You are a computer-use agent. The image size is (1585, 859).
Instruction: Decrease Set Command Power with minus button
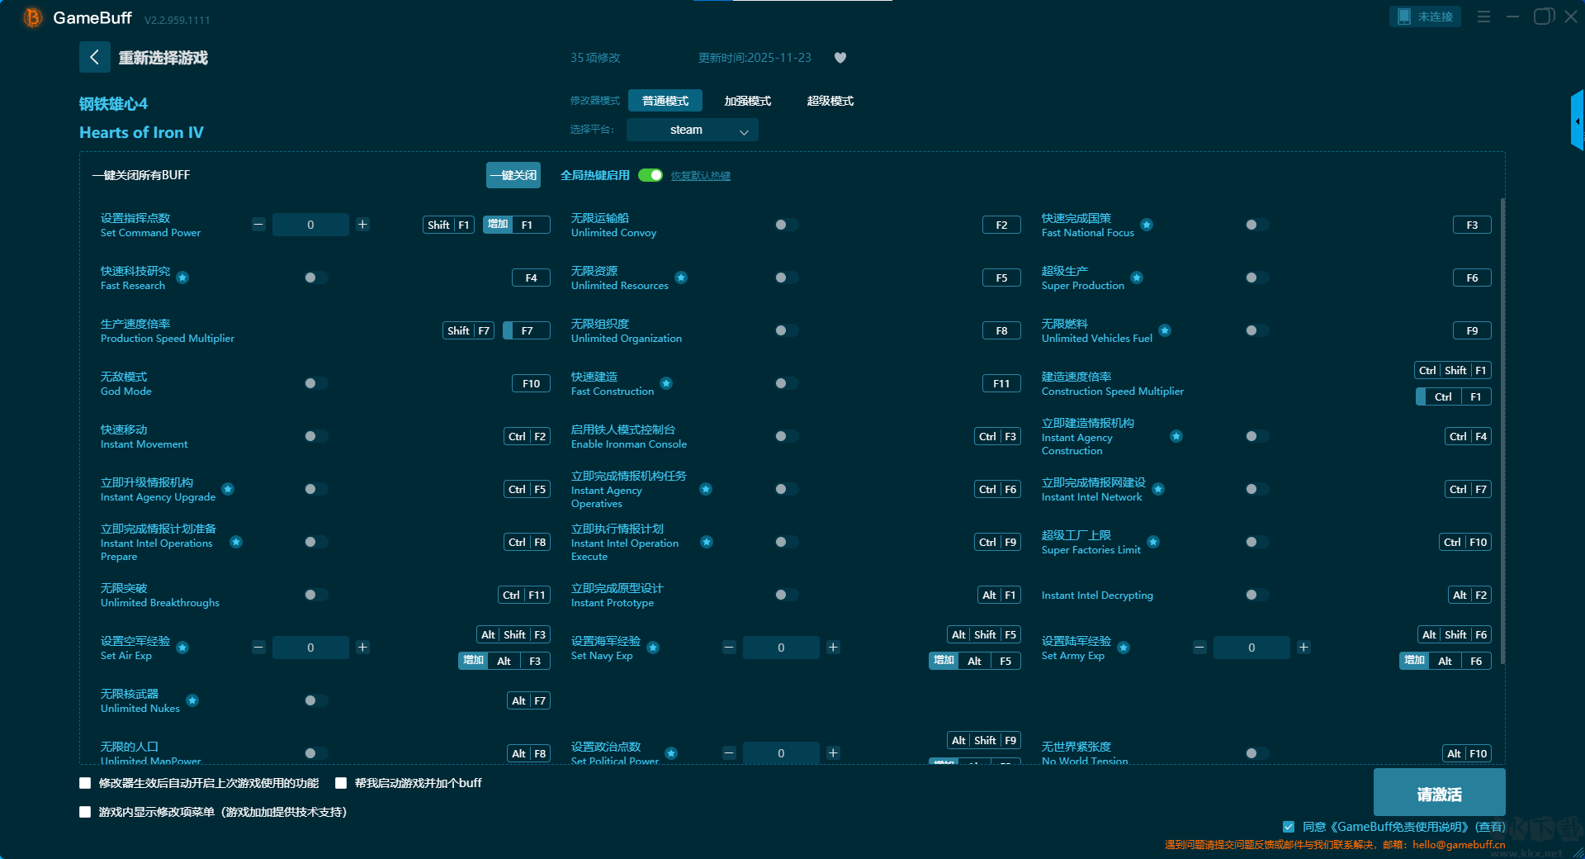[x=258, y=225]
